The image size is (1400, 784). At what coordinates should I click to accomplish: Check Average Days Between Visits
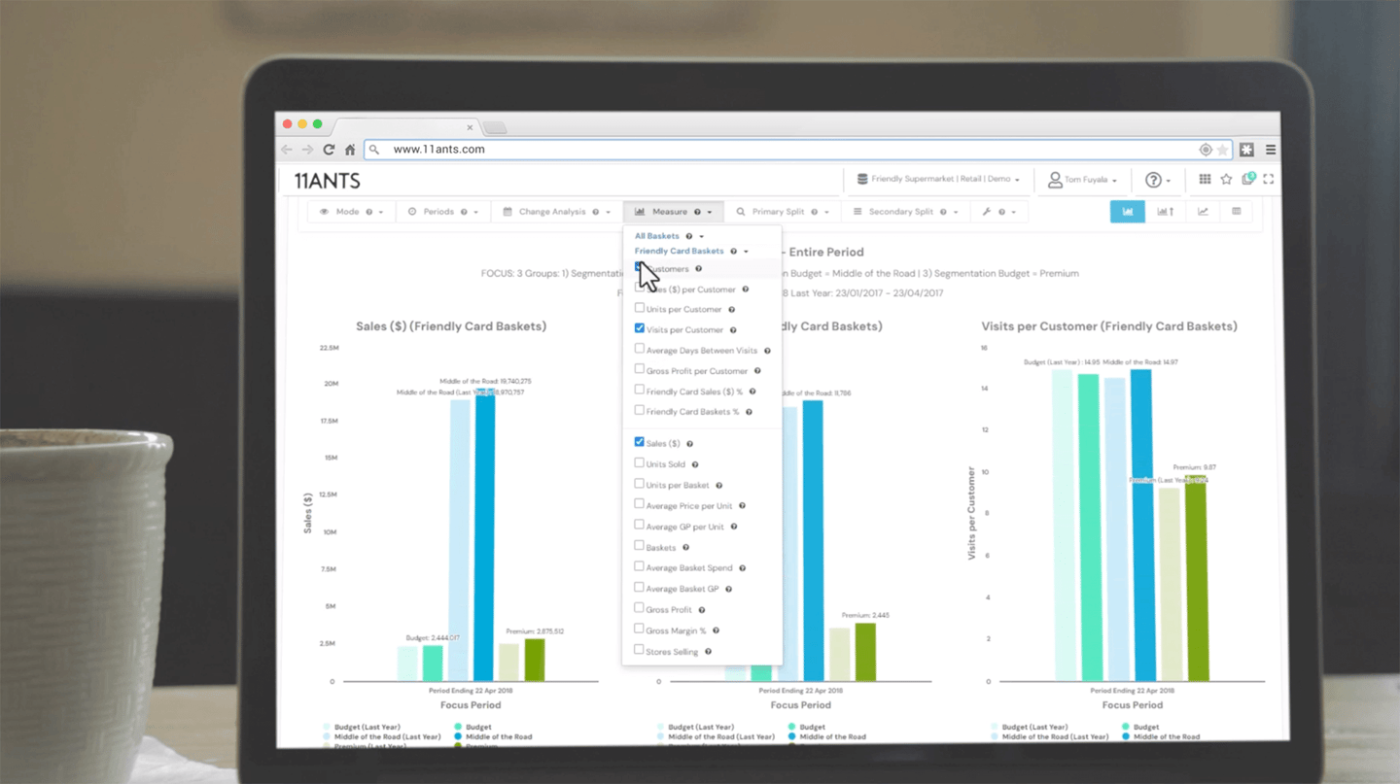(x=639, y=349)
